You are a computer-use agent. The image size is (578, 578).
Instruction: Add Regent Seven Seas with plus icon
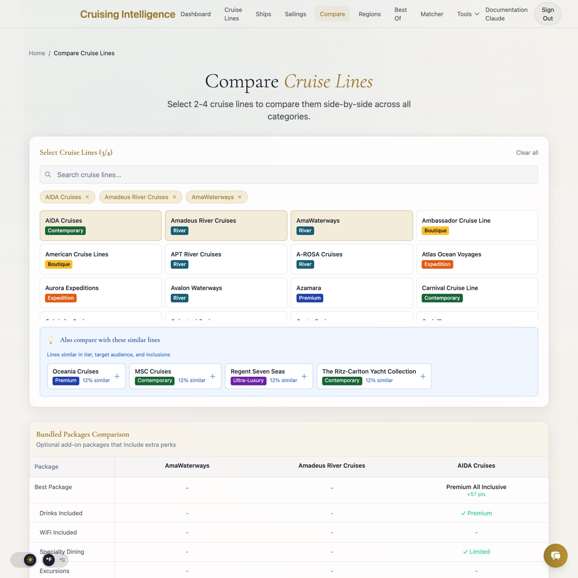[x=304, y=376]
